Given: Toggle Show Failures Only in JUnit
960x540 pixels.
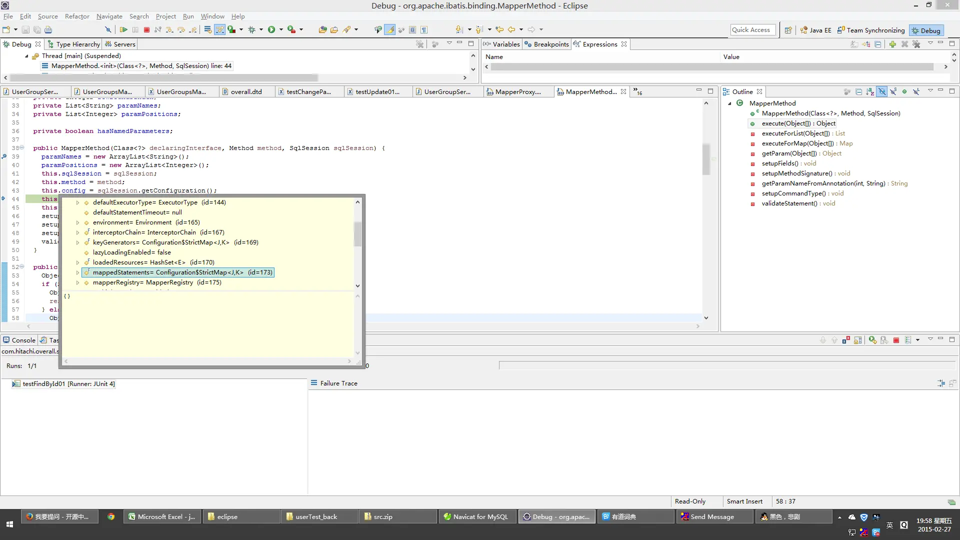Looking at the screenshot, I should [x=846, y=340].
